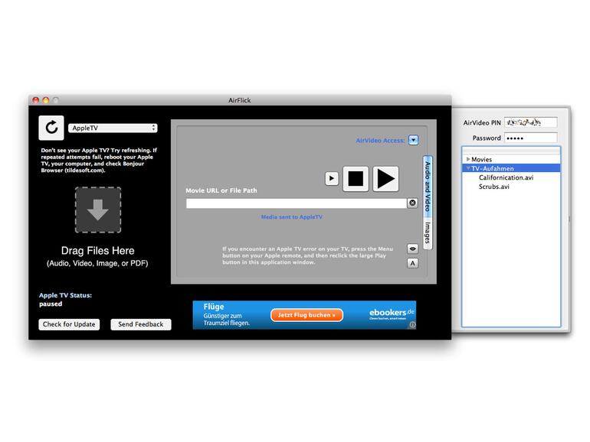Click the A text button
590x442 pixels.
pos(412,263)
